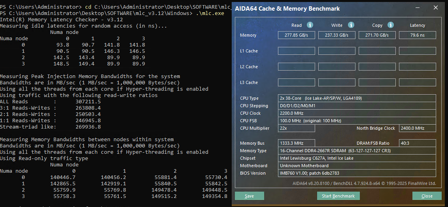The image size is (448, 207).
Task: Click North Bridge Clock value 2400.0 MHz
Action: [x=418, y=128]
